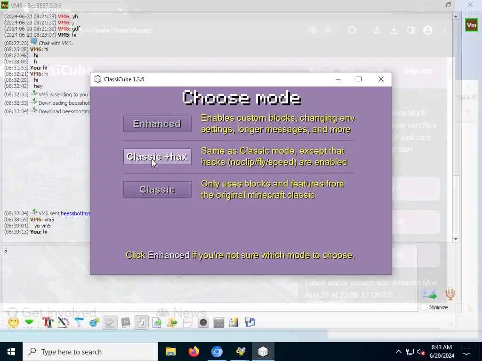The image size is (482, 361).
Task: Choose the Classic mode button
Action: tap(157, 189)
